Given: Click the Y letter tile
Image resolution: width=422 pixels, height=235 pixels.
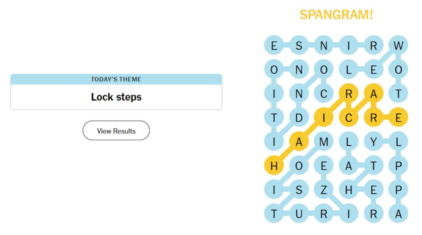Looking at the screenshot, I should pos(373,141).
